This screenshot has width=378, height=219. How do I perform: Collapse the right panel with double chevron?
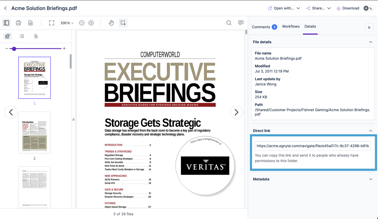[369, 28]
